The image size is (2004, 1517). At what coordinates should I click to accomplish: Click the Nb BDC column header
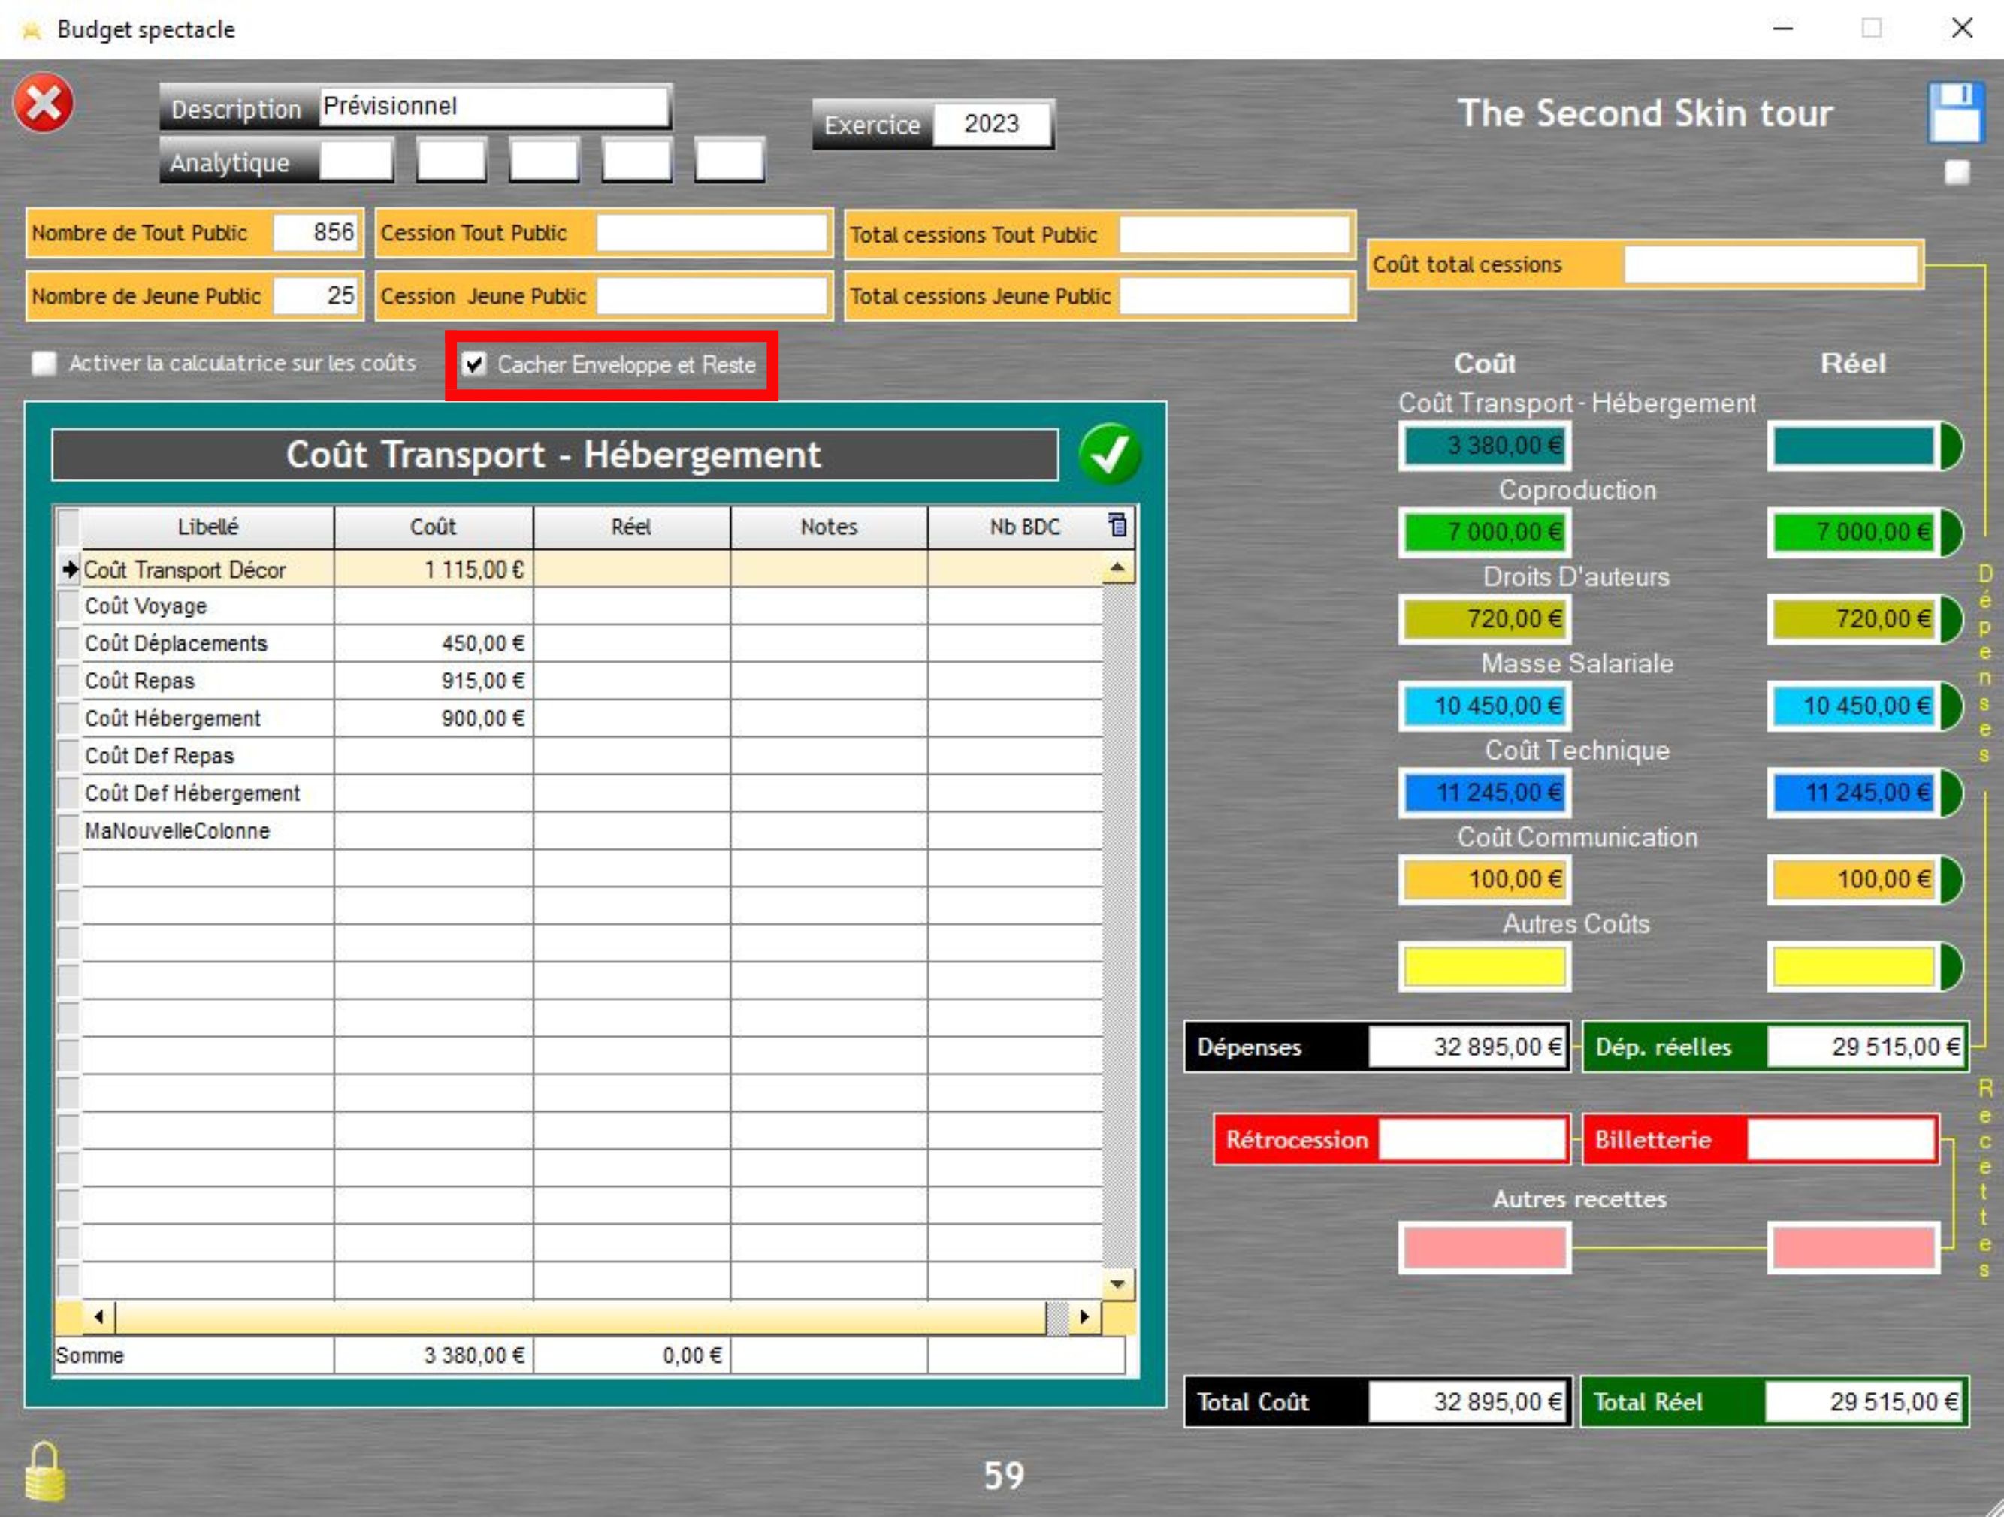point(1023,527)
